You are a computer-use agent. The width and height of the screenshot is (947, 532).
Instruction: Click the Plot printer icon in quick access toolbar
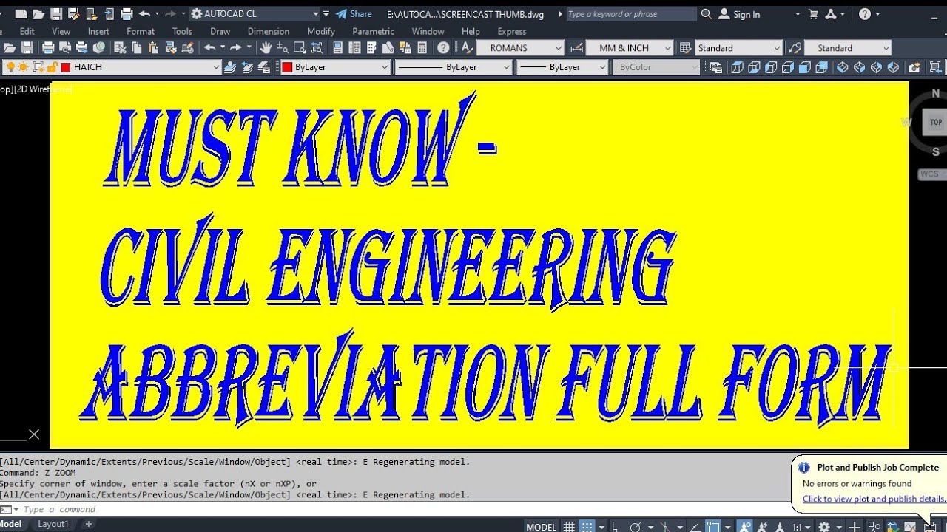click(x=127, y=14)
